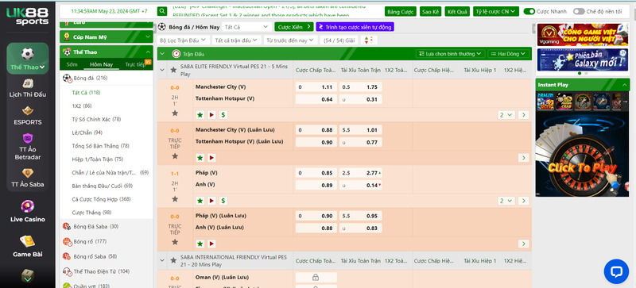Click arrow to open Manchester City (V) 2H details
Viewport: 636px width, 288px height.
pos(524,115)
